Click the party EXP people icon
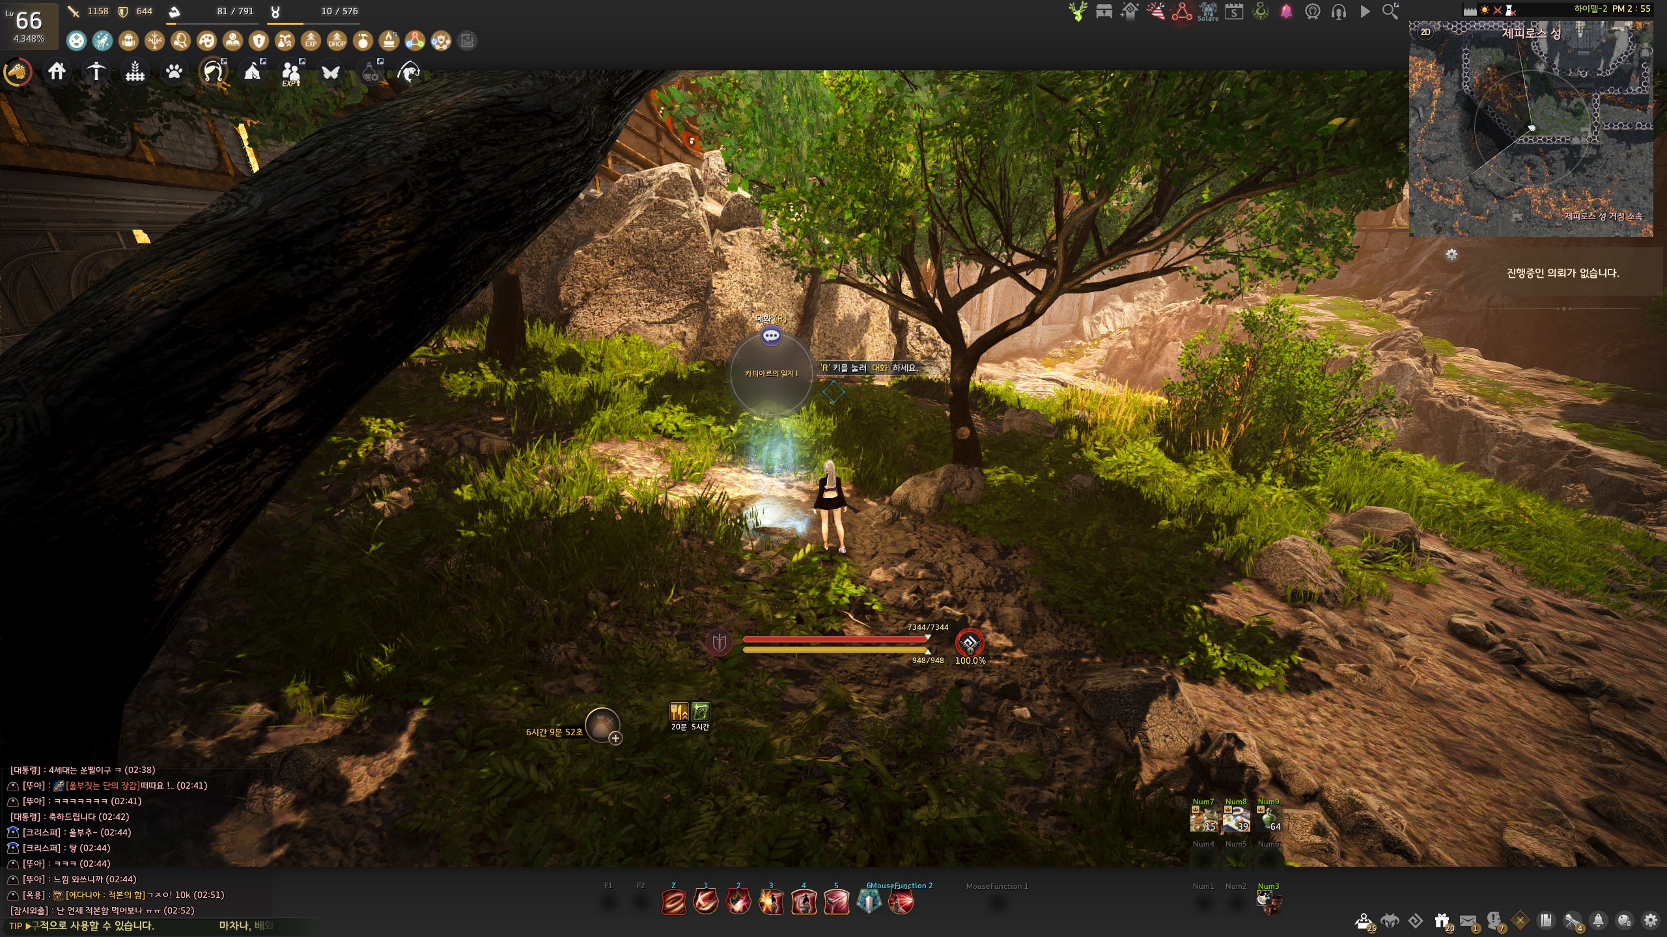The width and height of the screenshot is (1667, 937). [x=291, y=72]
